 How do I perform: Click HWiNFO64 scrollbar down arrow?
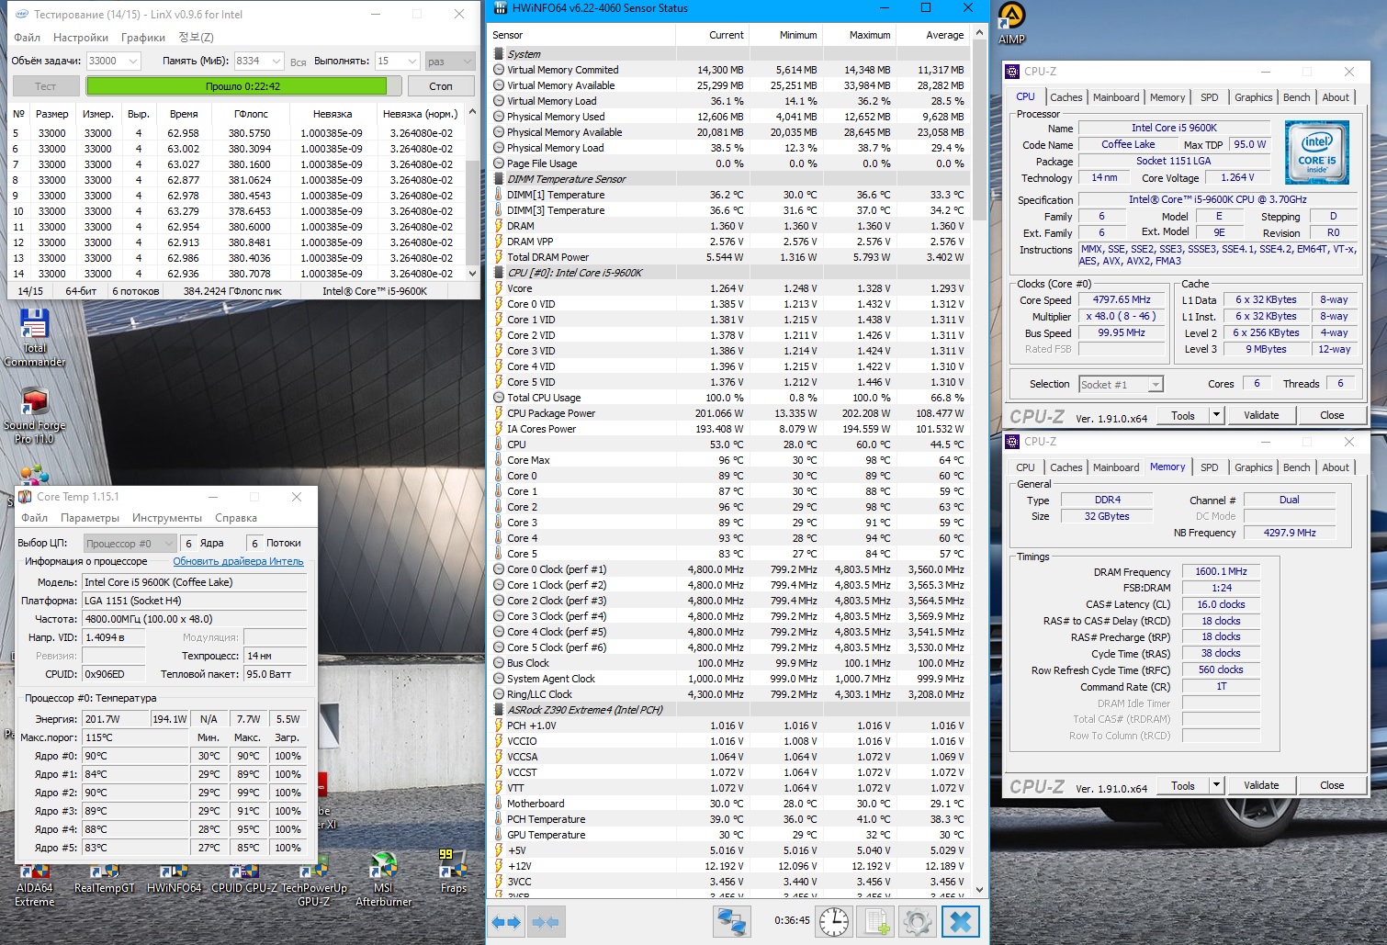point(979,889)
